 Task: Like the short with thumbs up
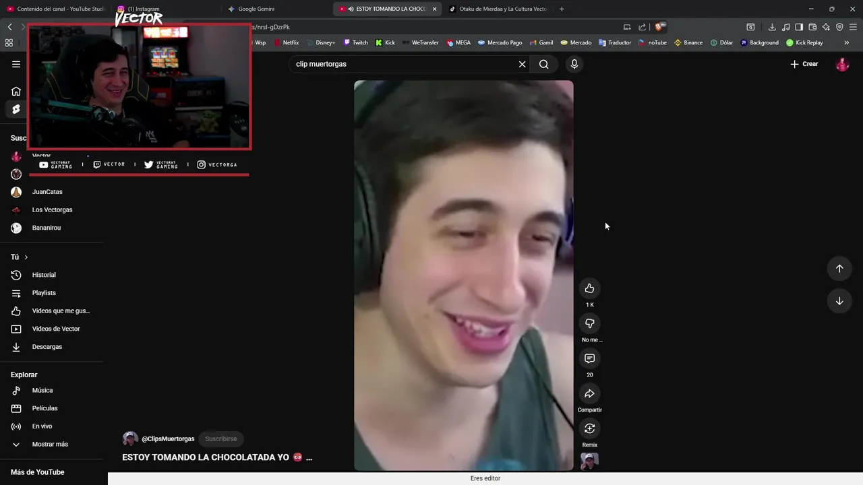point(589,288)
